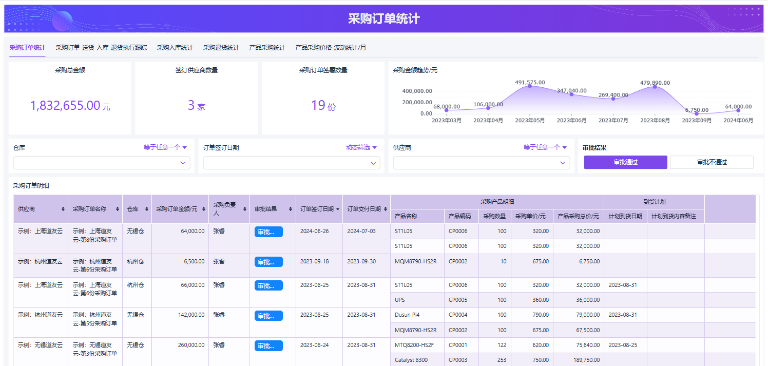The width and height of the screenshot is (768, 366).
Task: Sort by 采购订单名称 column sort icon
Action: tap(118, 209)
